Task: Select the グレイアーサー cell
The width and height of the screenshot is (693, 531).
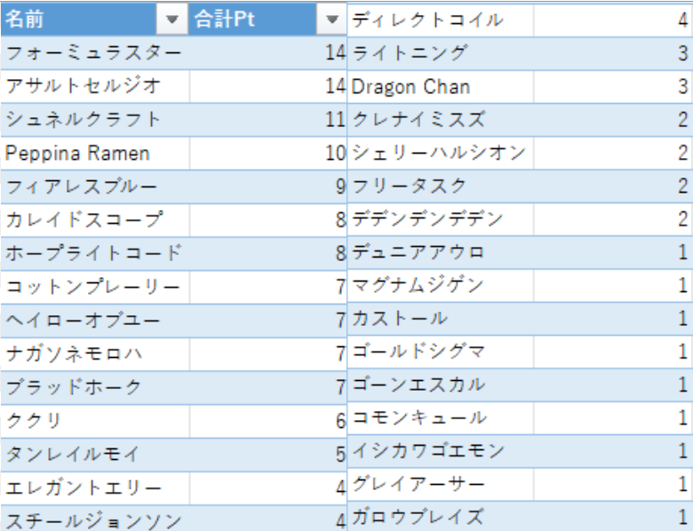Action: point(440,484)
